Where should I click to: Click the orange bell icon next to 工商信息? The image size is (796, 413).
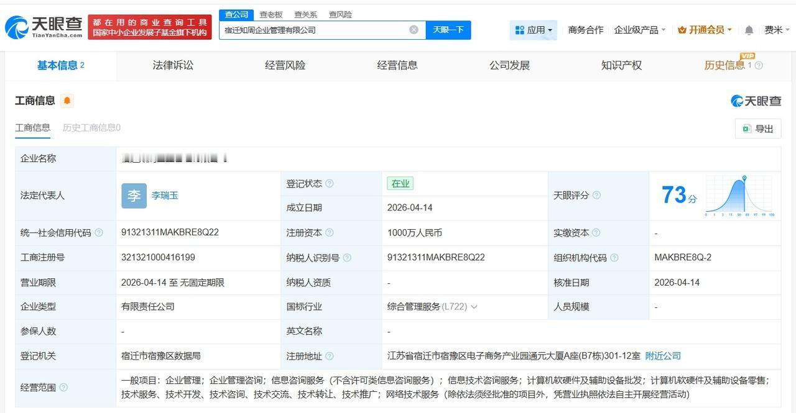pos(66,100)
